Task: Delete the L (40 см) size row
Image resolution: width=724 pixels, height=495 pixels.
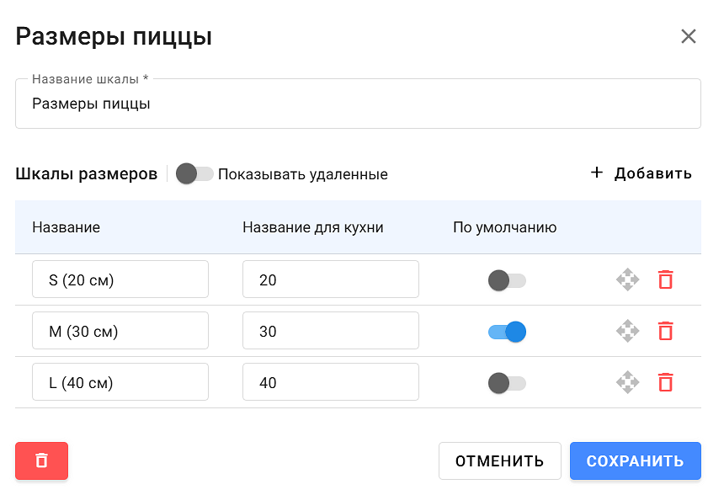Action: pyautogui.click(x=665, y=382)
